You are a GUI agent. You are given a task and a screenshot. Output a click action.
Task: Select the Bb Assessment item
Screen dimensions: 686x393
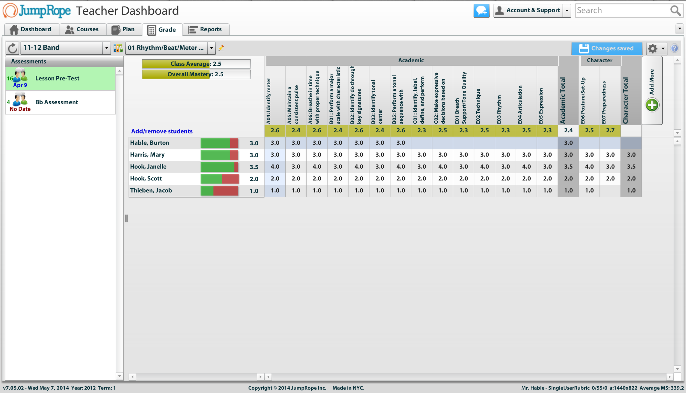click(x=57, y=102)
